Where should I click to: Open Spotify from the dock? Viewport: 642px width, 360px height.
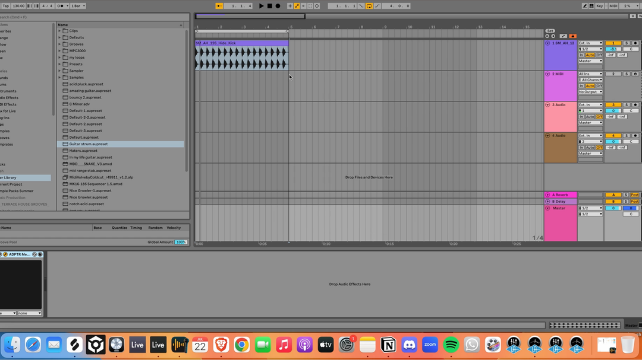tap(451, 345)
